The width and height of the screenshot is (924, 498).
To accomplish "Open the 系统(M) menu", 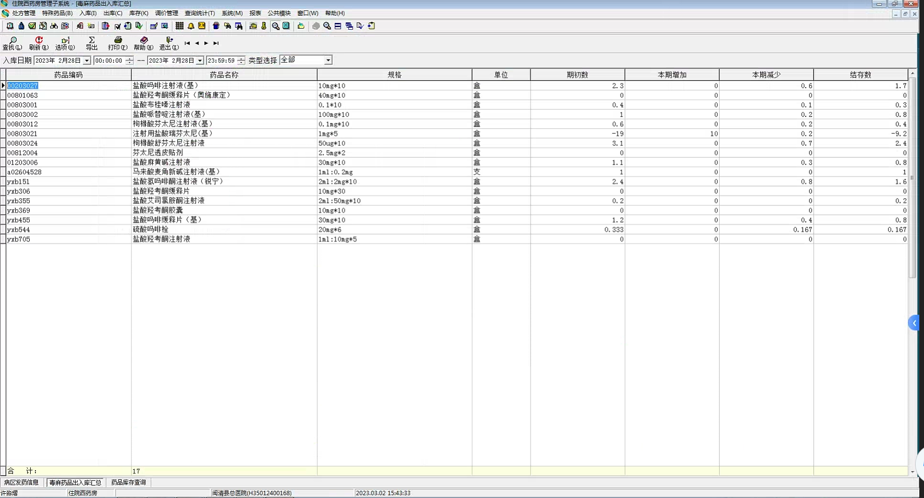I will pyautogui.click(x=232, y=13).
